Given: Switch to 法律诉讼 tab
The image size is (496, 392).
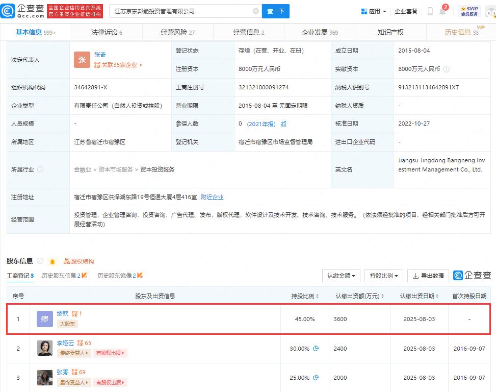Looking at the screenshot, I should pyautogui.click(x=107, y=32).
